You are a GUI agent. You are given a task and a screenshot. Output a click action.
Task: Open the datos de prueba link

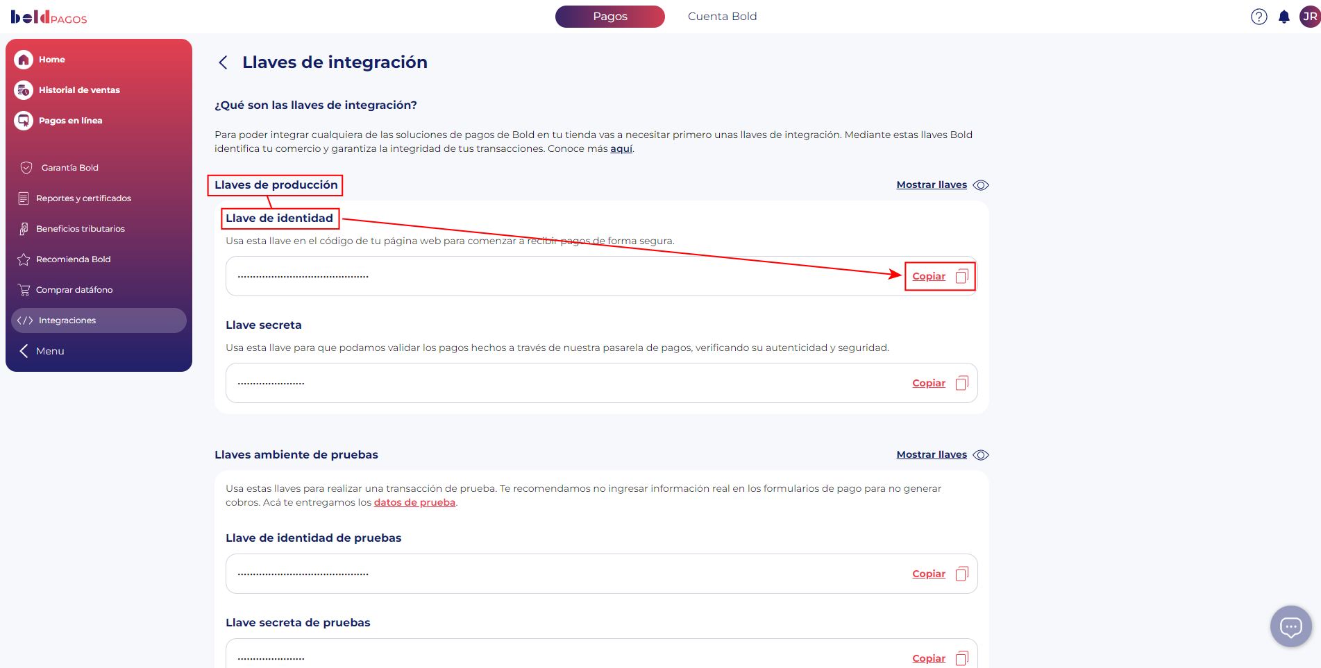414,503
